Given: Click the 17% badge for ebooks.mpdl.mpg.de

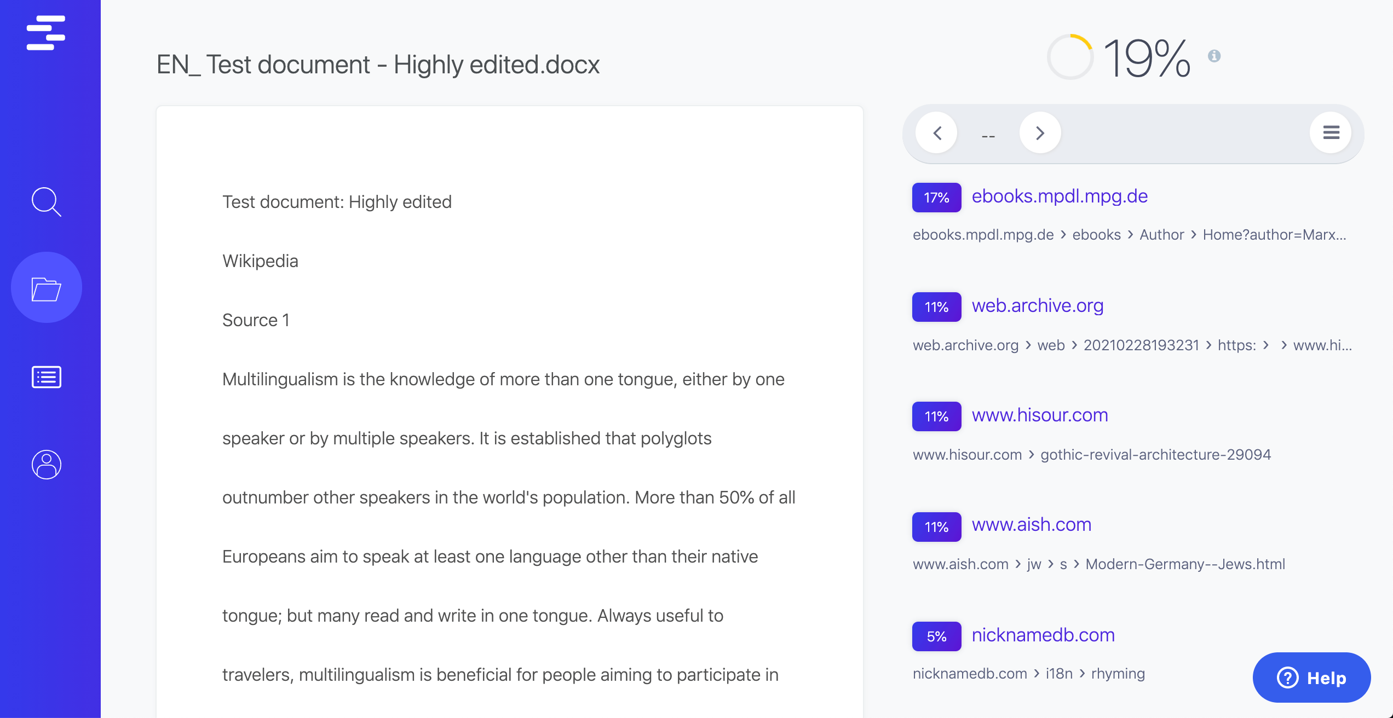Looking at the screenshot, I should (x=936, y=198).
